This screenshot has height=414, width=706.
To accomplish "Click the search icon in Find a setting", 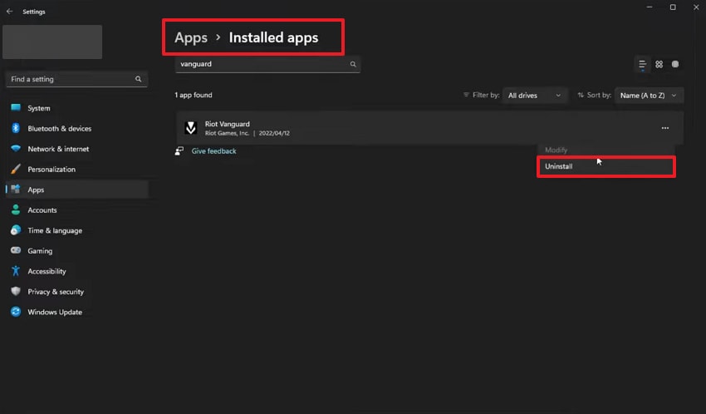I will pos(138,79).
